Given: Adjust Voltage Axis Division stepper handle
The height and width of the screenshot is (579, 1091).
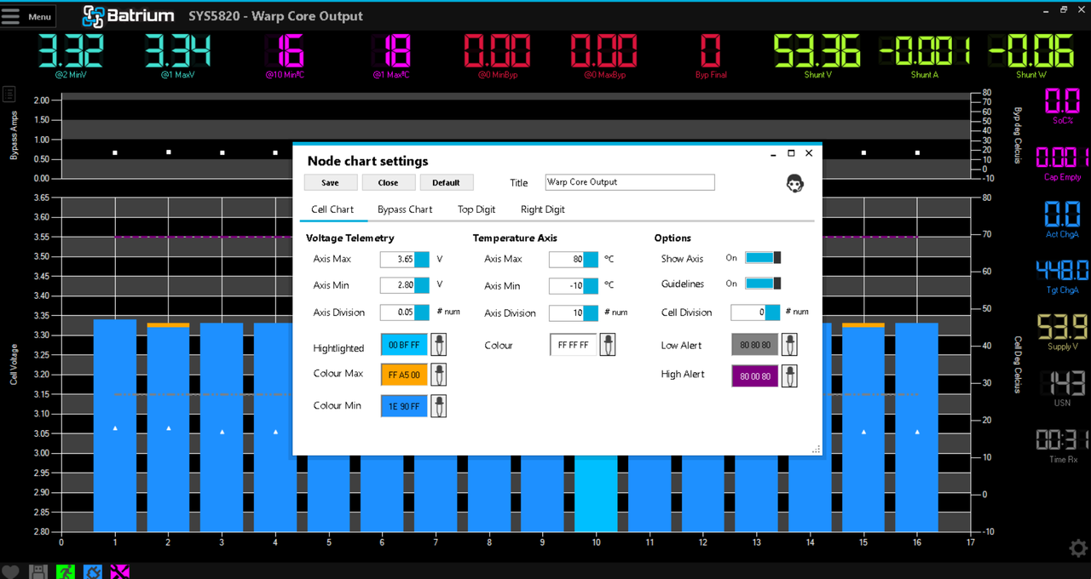Looking at the screenshot, I should click(x=421, y=312).
